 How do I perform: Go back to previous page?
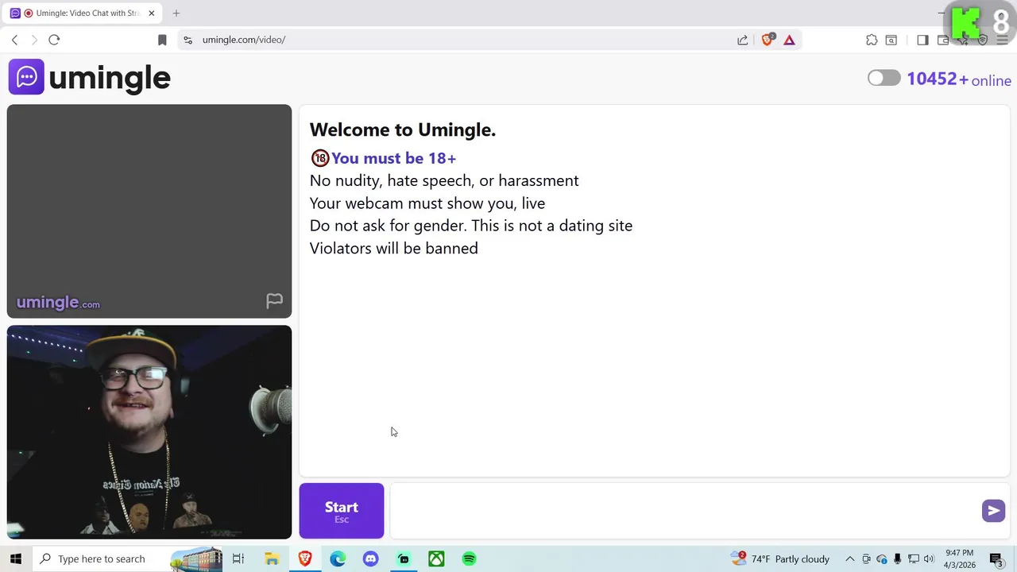coord(14,40)
